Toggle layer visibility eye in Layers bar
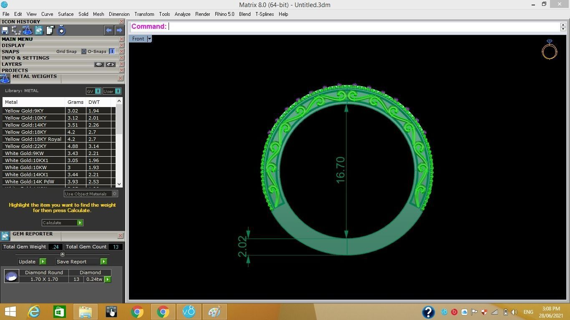The height and width of the screenshot is (320, 570). [x=110, y=65]
